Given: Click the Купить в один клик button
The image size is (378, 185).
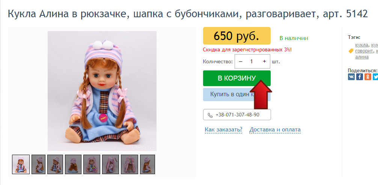Looking at the screenshot, I should coord(237,94).
